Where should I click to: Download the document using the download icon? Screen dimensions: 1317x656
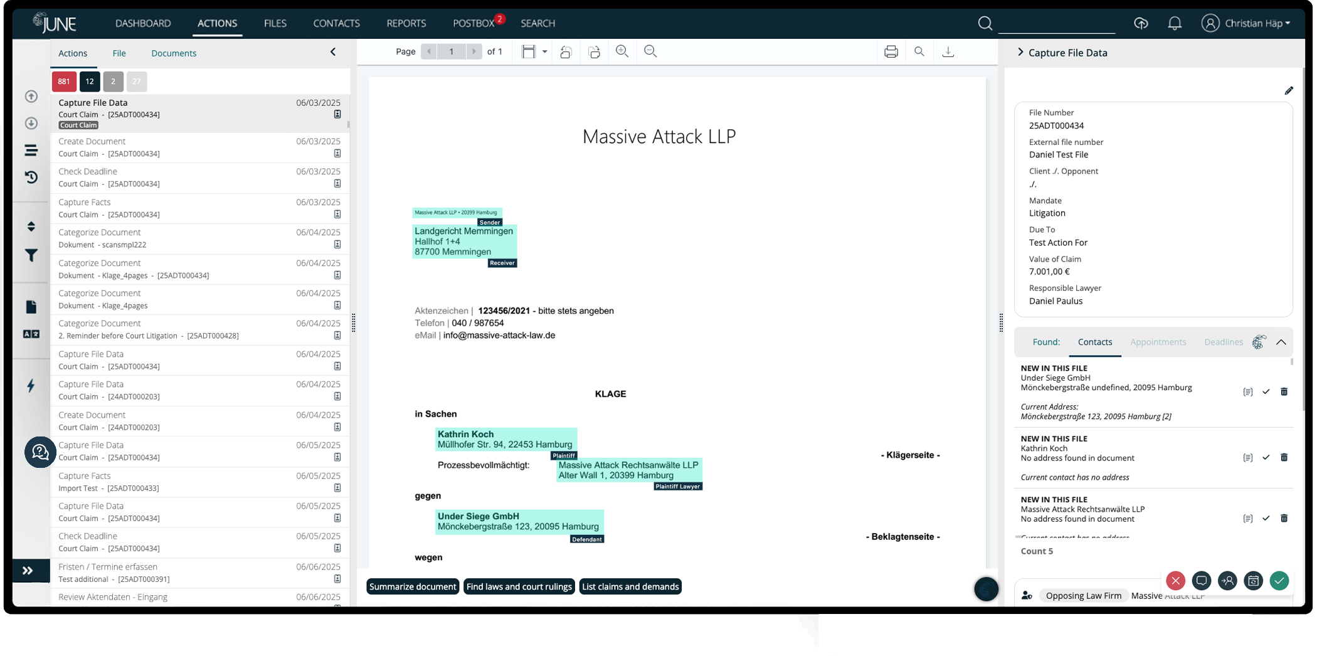pos(948,51)
